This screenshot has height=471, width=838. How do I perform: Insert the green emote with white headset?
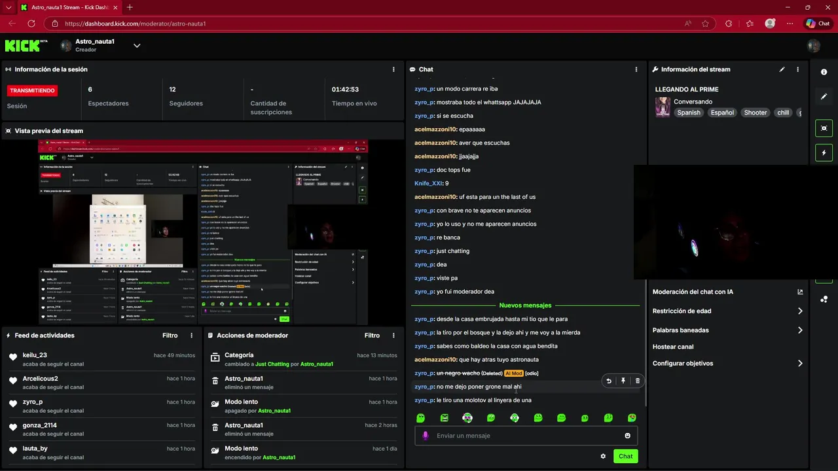click(x=515, y=418)
